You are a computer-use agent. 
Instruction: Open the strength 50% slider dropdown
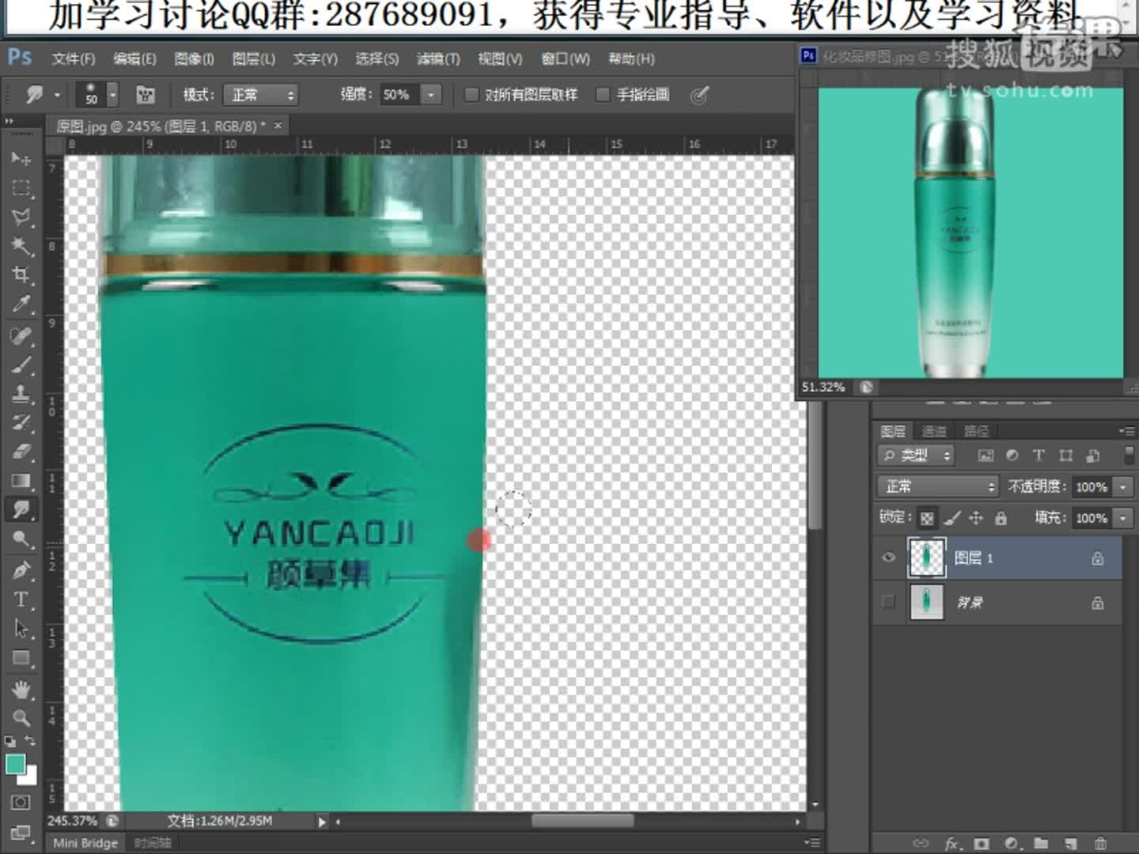431,95
